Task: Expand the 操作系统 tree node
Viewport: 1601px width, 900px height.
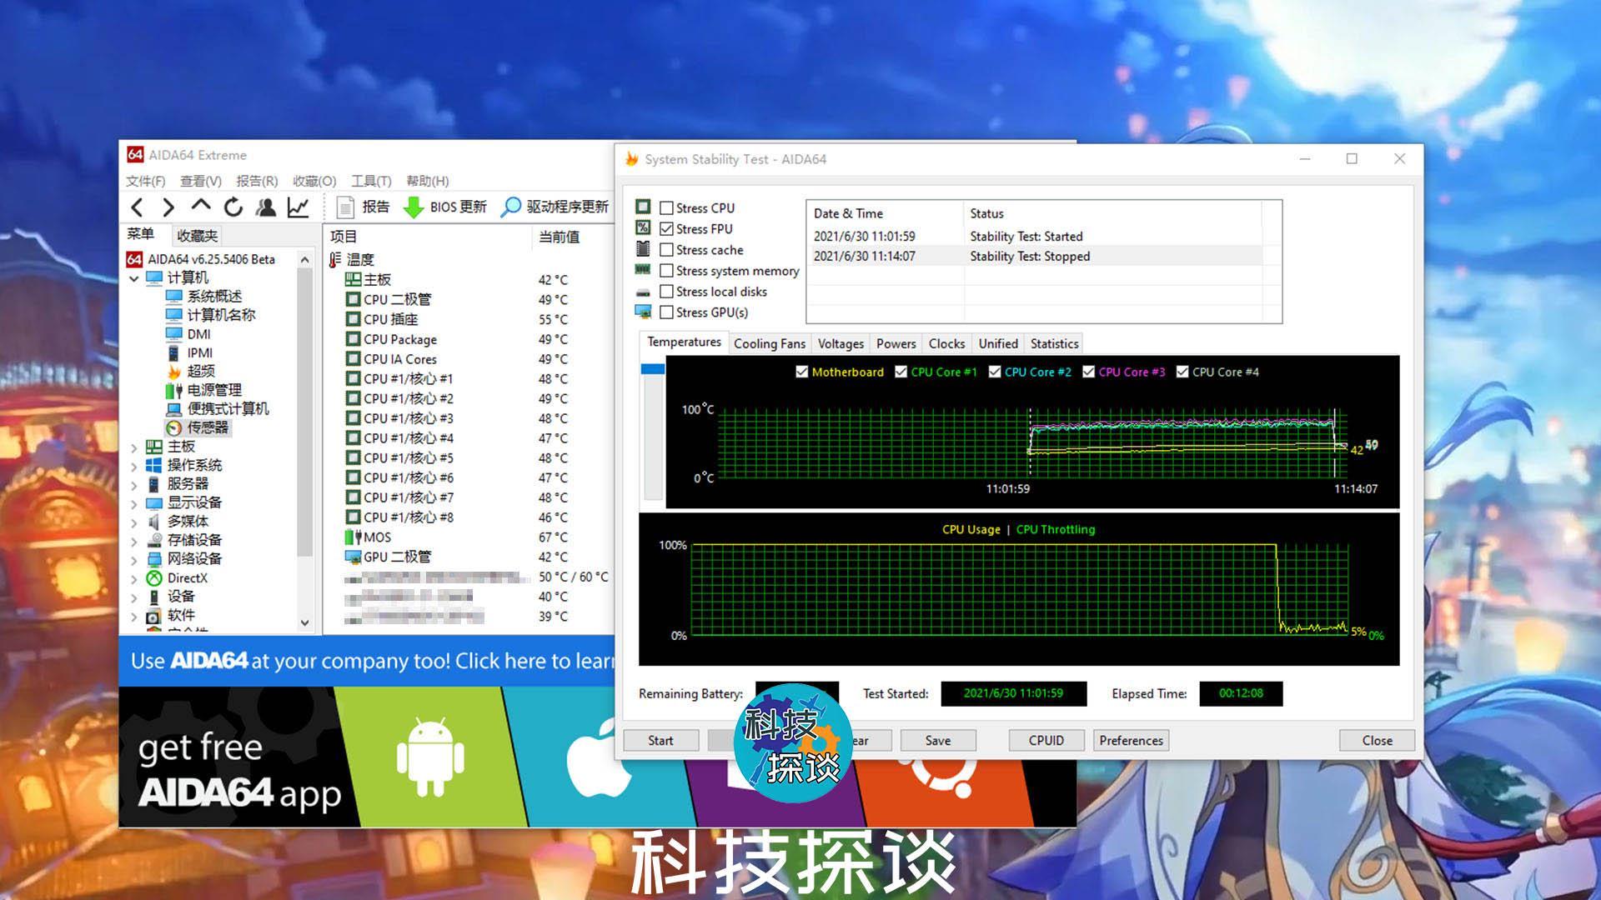Action: pos(134,466)
